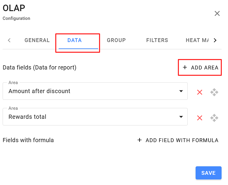Open the Group tab
Image resolution: width=228 pixels, height=185 pixels.
(x=116, y=40)
